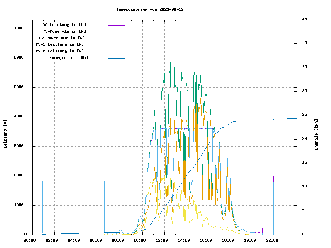Click the 7000 tick on the left axis

19,28
